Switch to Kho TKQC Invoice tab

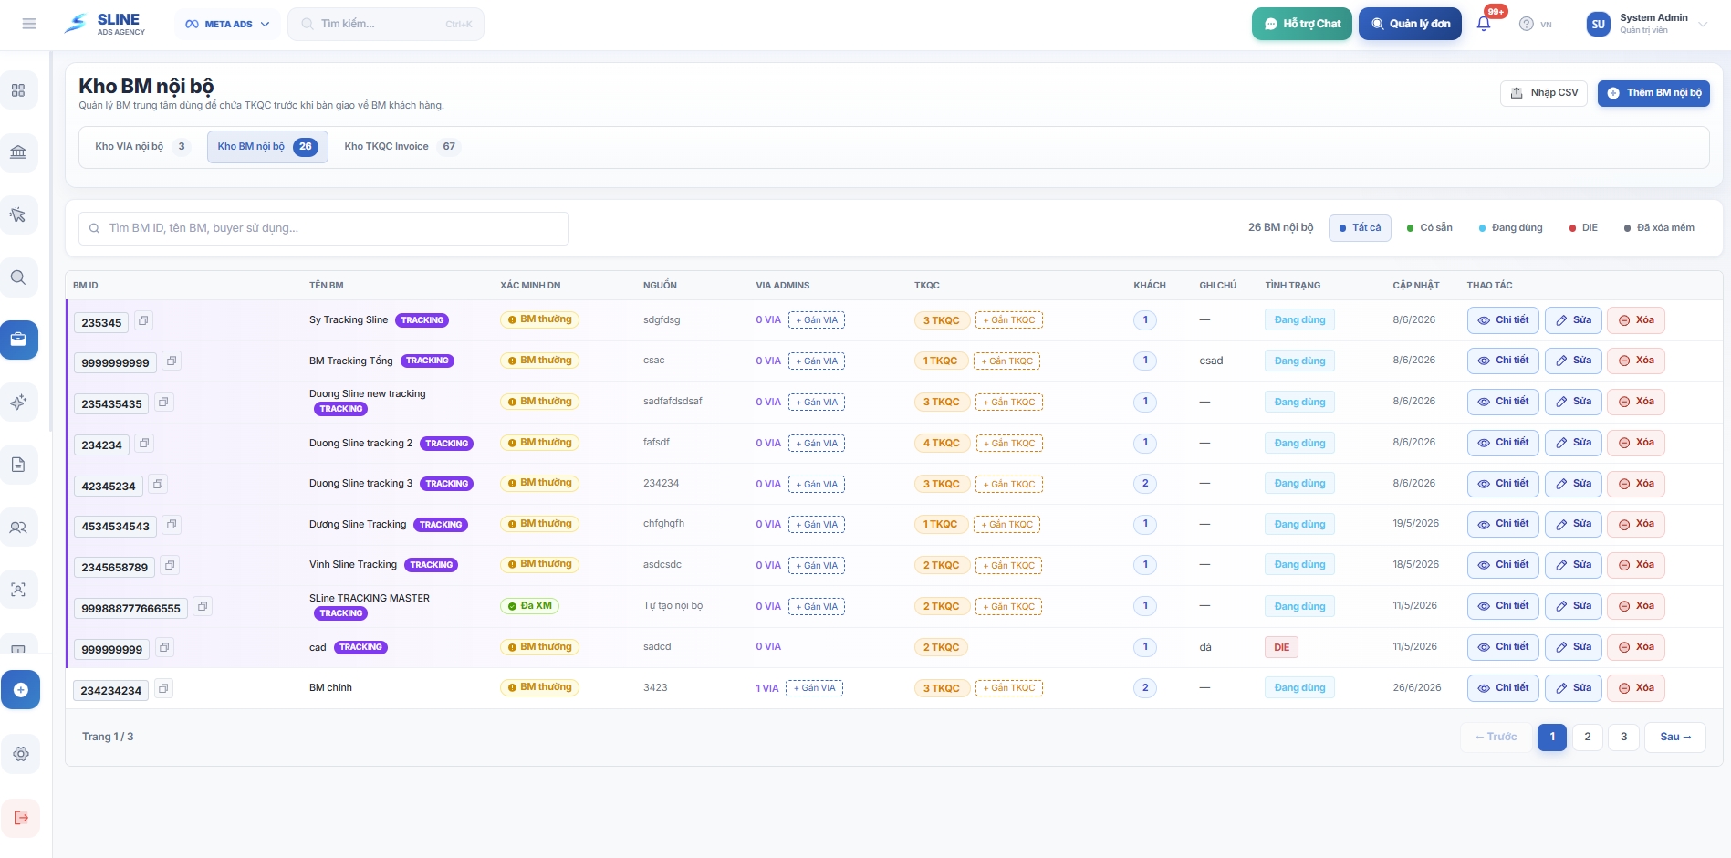coord(401,147)
